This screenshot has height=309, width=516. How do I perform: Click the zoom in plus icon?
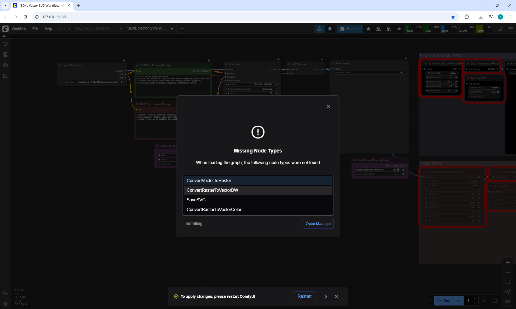tap(508, 263)
